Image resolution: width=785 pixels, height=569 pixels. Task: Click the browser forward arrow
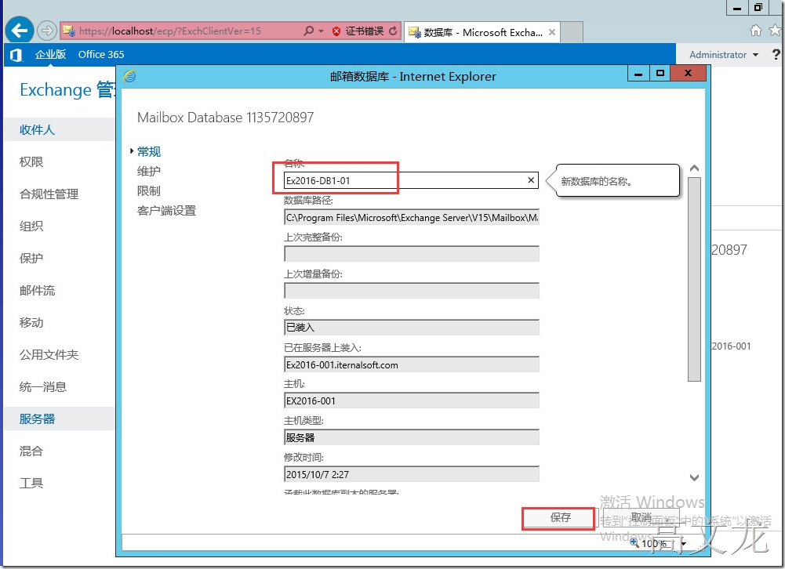[x=46, y=31]
